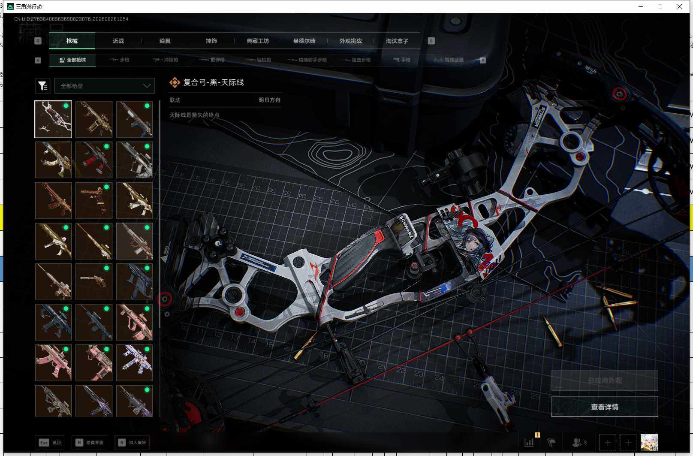Go to the 曼德尔砖 tab

point(304,41)
